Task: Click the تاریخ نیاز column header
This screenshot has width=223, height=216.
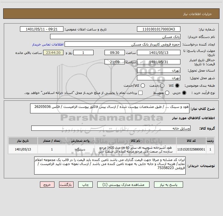Action: 23,141
